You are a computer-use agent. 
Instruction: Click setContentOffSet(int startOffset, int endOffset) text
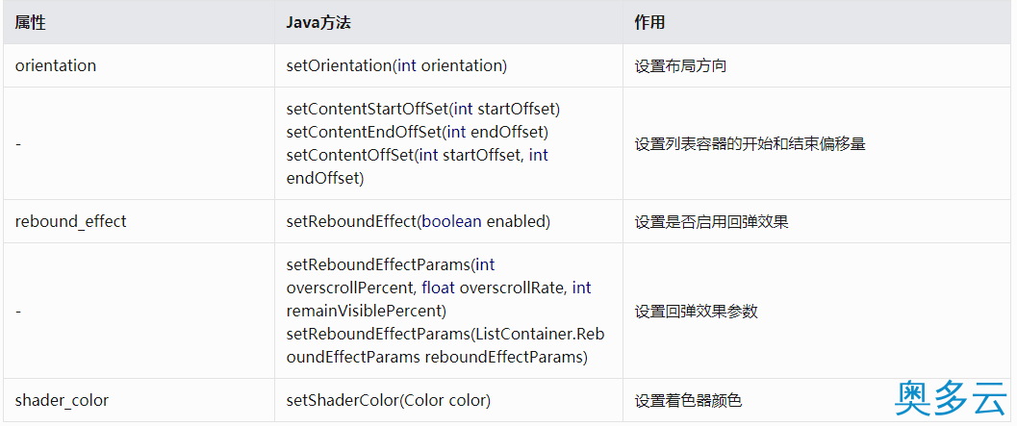417,166
